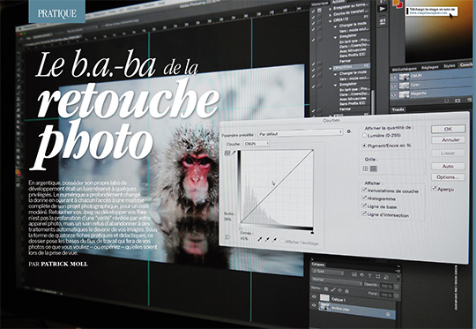Select the Calques panel tab

pyautogui.click(x=317, y=264)
